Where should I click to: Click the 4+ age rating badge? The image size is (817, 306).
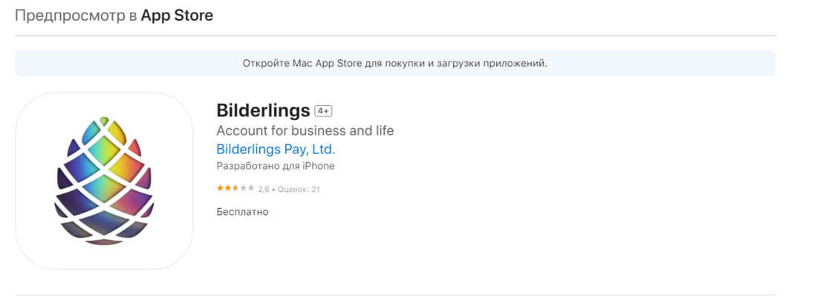point(323,111)
